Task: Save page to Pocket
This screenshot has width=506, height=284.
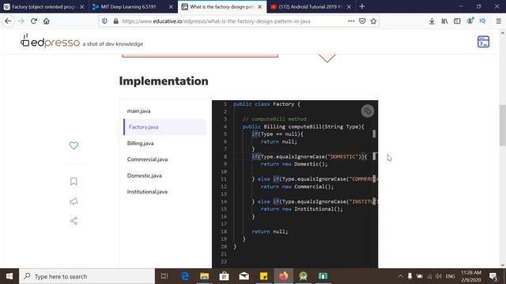Action: point(362,21)
